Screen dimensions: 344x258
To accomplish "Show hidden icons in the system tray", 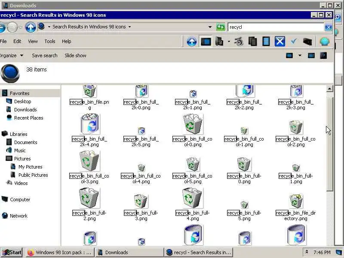I will [307, 252].
